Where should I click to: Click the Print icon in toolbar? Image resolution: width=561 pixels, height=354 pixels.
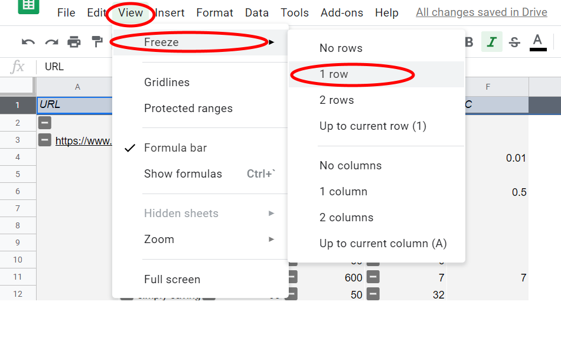pyautogui.click(x=74, y=42)
